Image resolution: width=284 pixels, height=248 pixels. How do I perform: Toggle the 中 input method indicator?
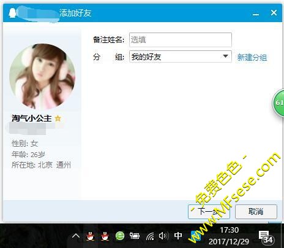pos(178,236)
